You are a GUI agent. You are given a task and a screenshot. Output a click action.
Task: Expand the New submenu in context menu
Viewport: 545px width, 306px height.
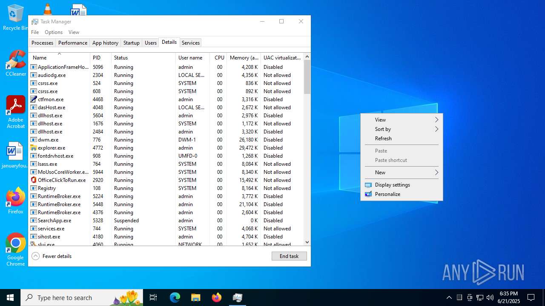pos(402,173)
